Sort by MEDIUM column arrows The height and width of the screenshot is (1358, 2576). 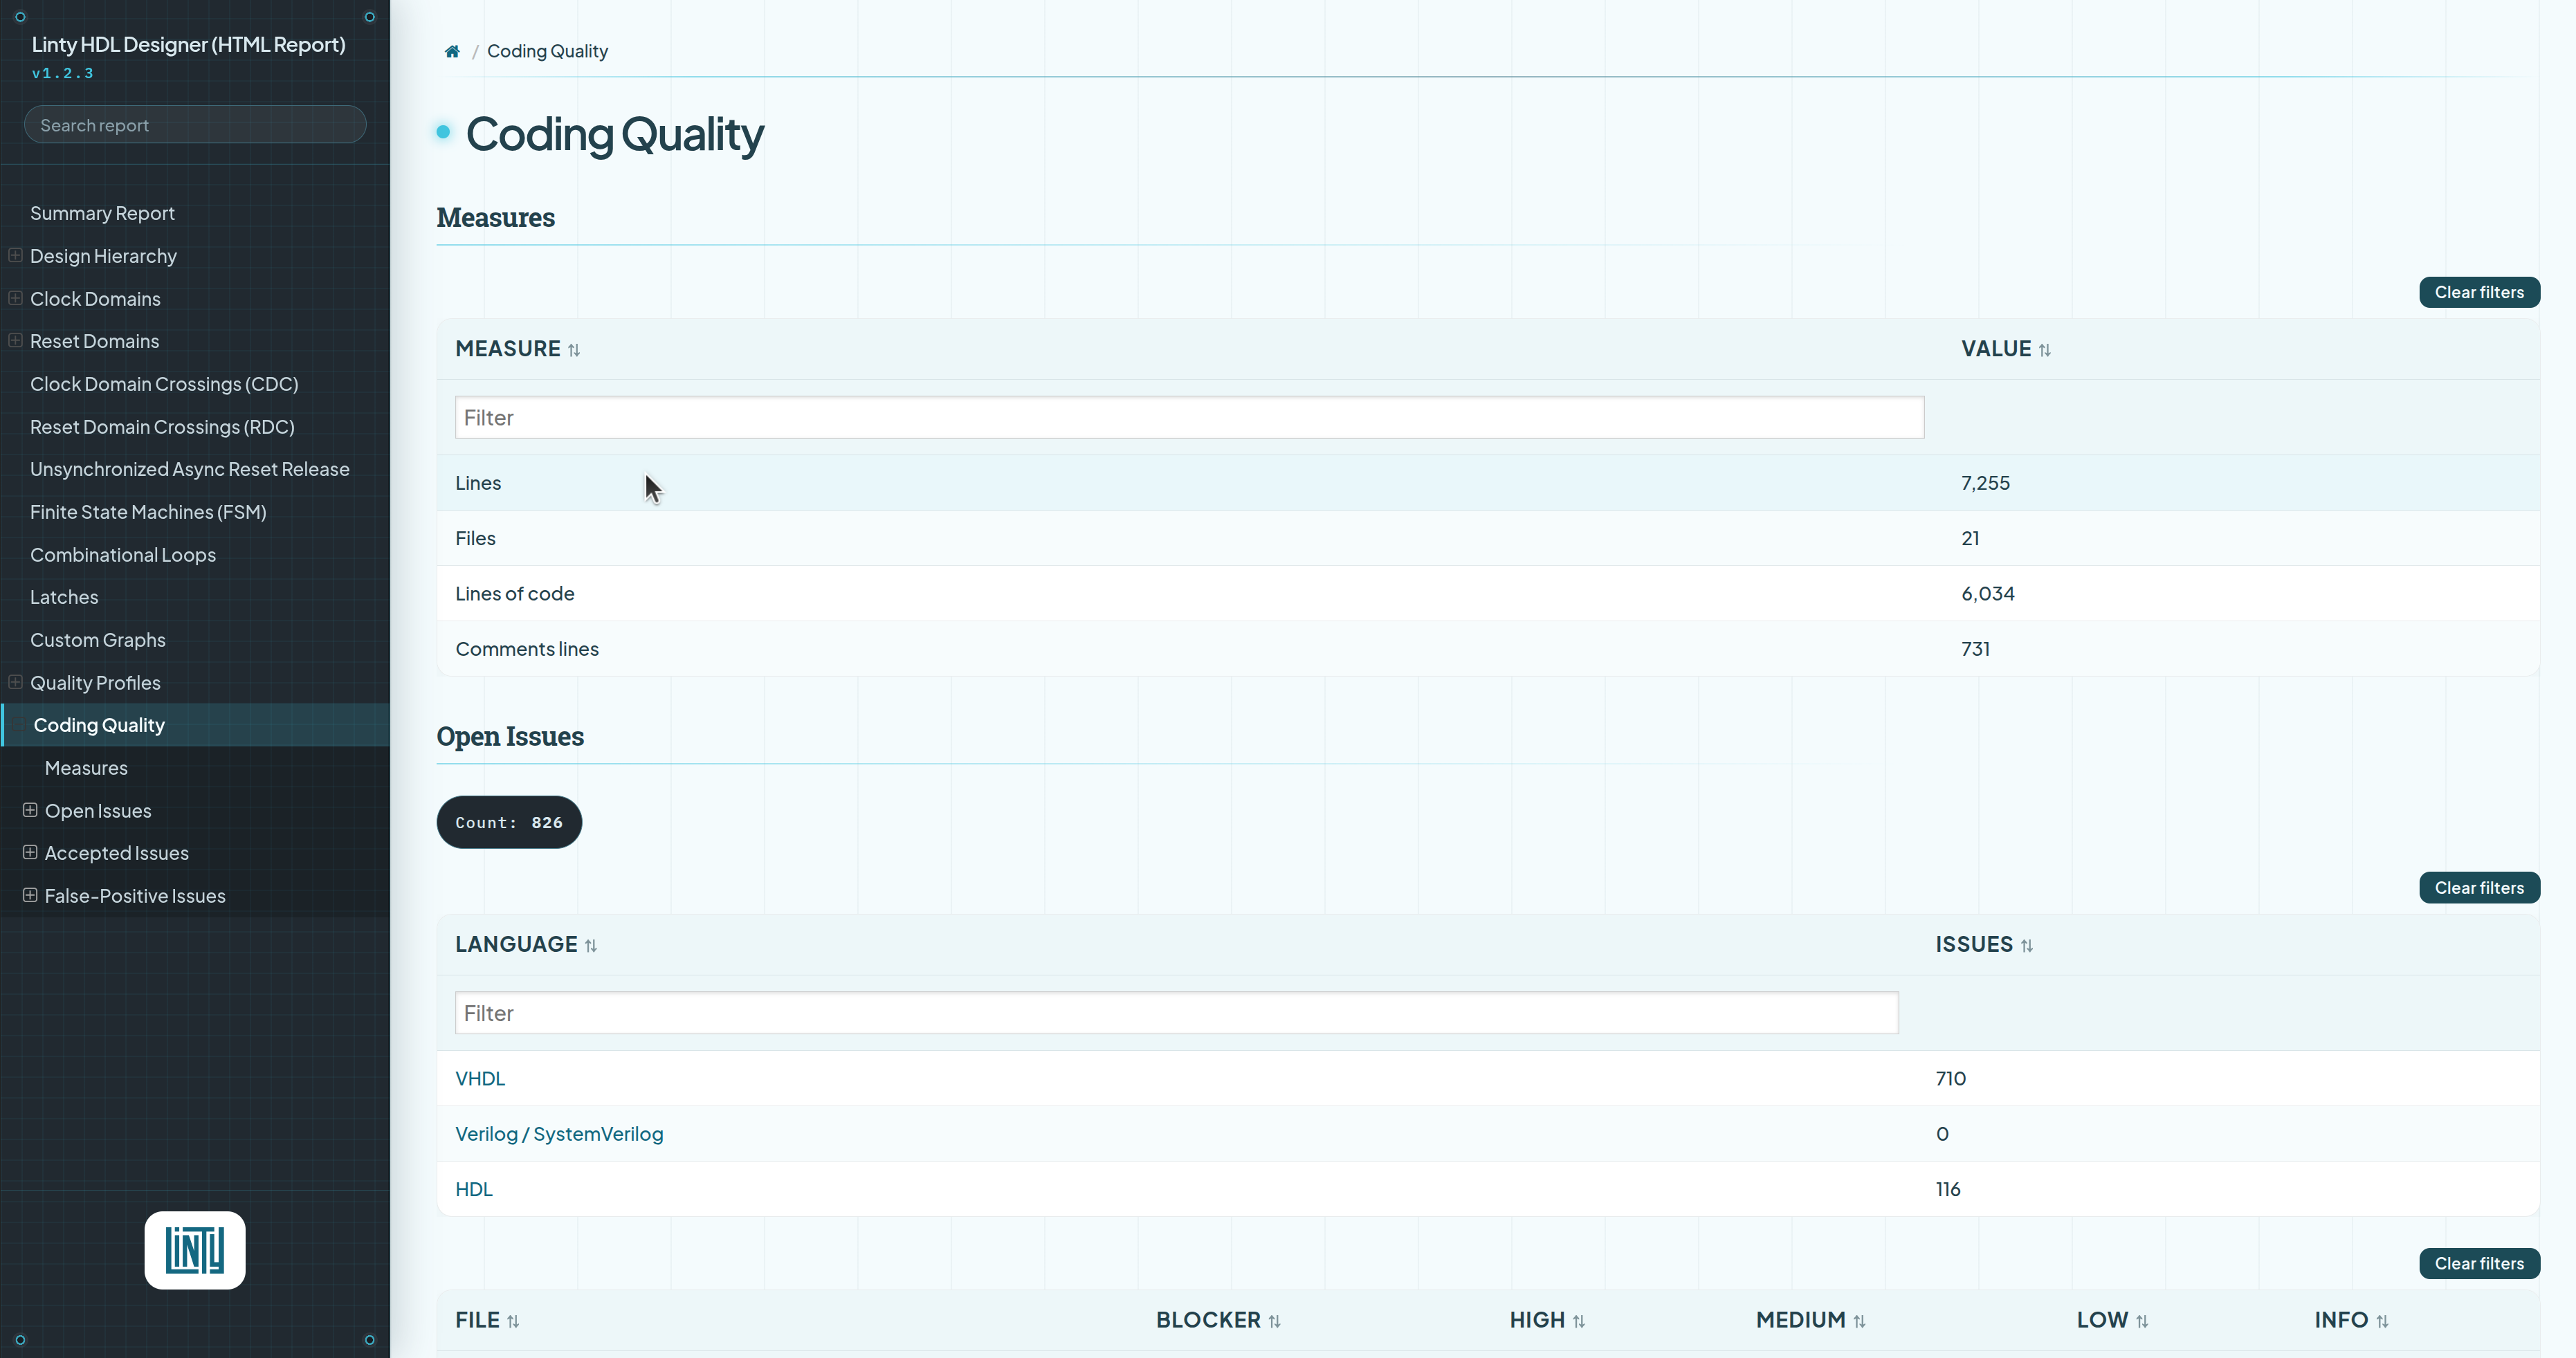1860,1322
